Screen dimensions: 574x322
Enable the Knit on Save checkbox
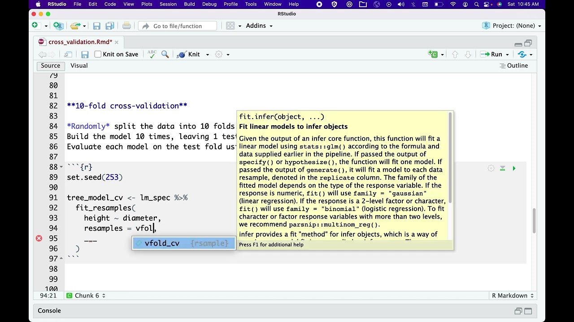pos(98,55)
